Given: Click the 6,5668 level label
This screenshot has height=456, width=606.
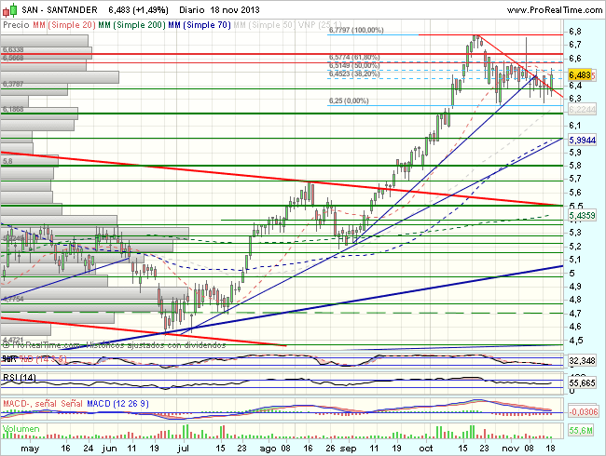Looking at the screenshot, I should [x=13, y=58].
